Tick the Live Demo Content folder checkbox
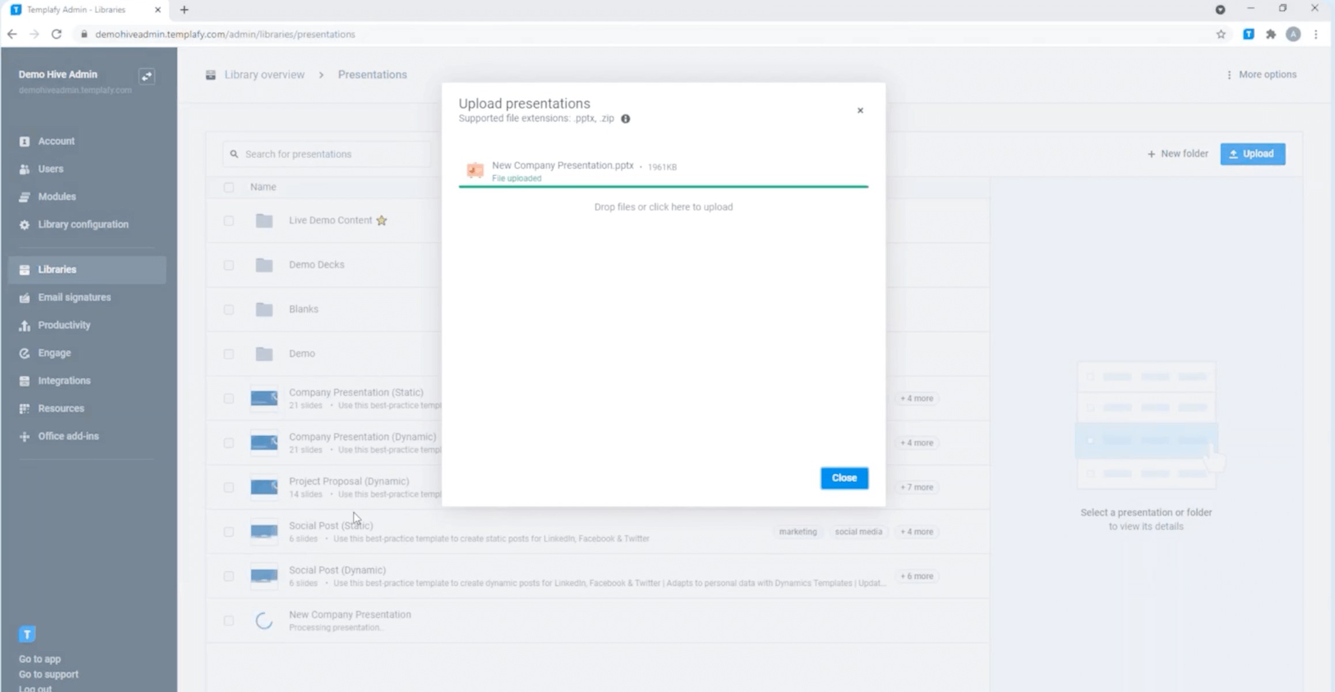This screenshot has height=692, width=1335. click(229, 220)
